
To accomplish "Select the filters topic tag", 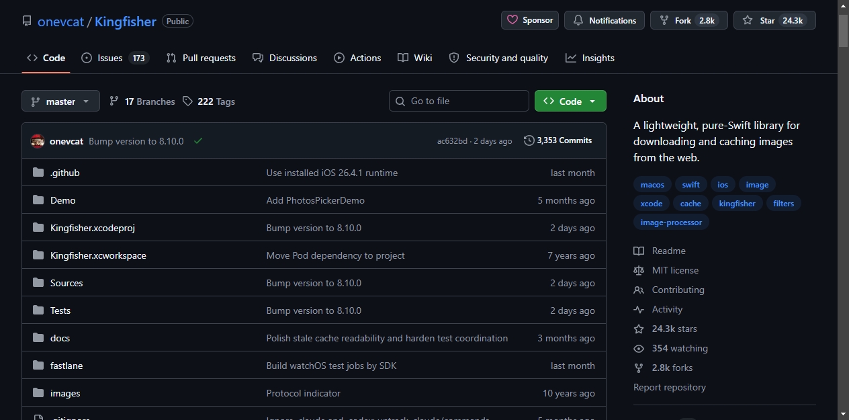I will coord(784,204).
